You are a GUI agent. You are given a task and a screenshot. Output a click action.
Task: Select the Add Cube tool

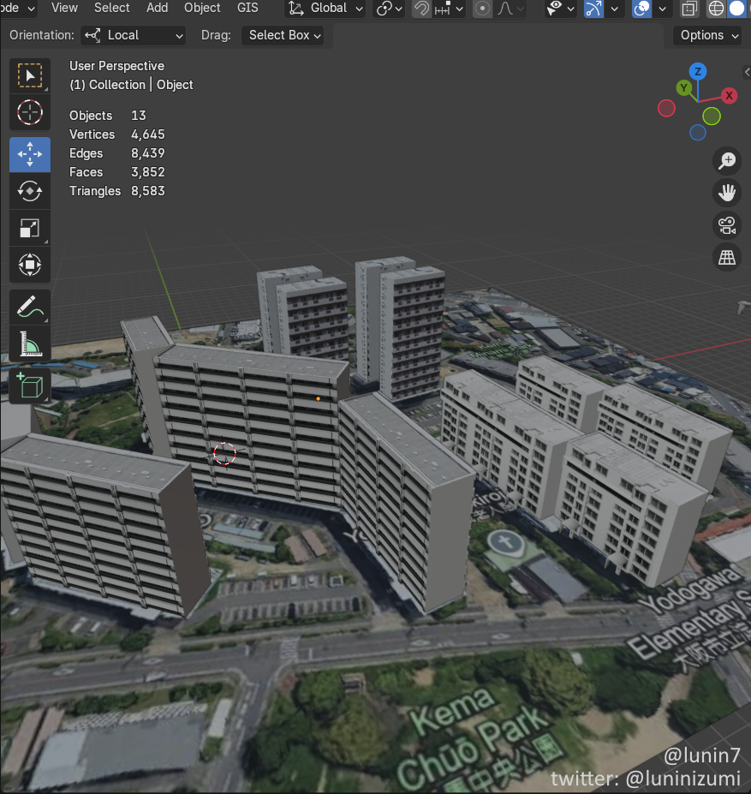[x=30, y=386]
